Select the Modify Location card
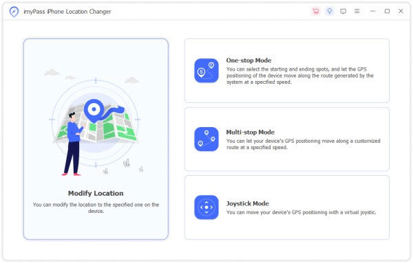Screen dimensions: 413x263 point(96,139)
